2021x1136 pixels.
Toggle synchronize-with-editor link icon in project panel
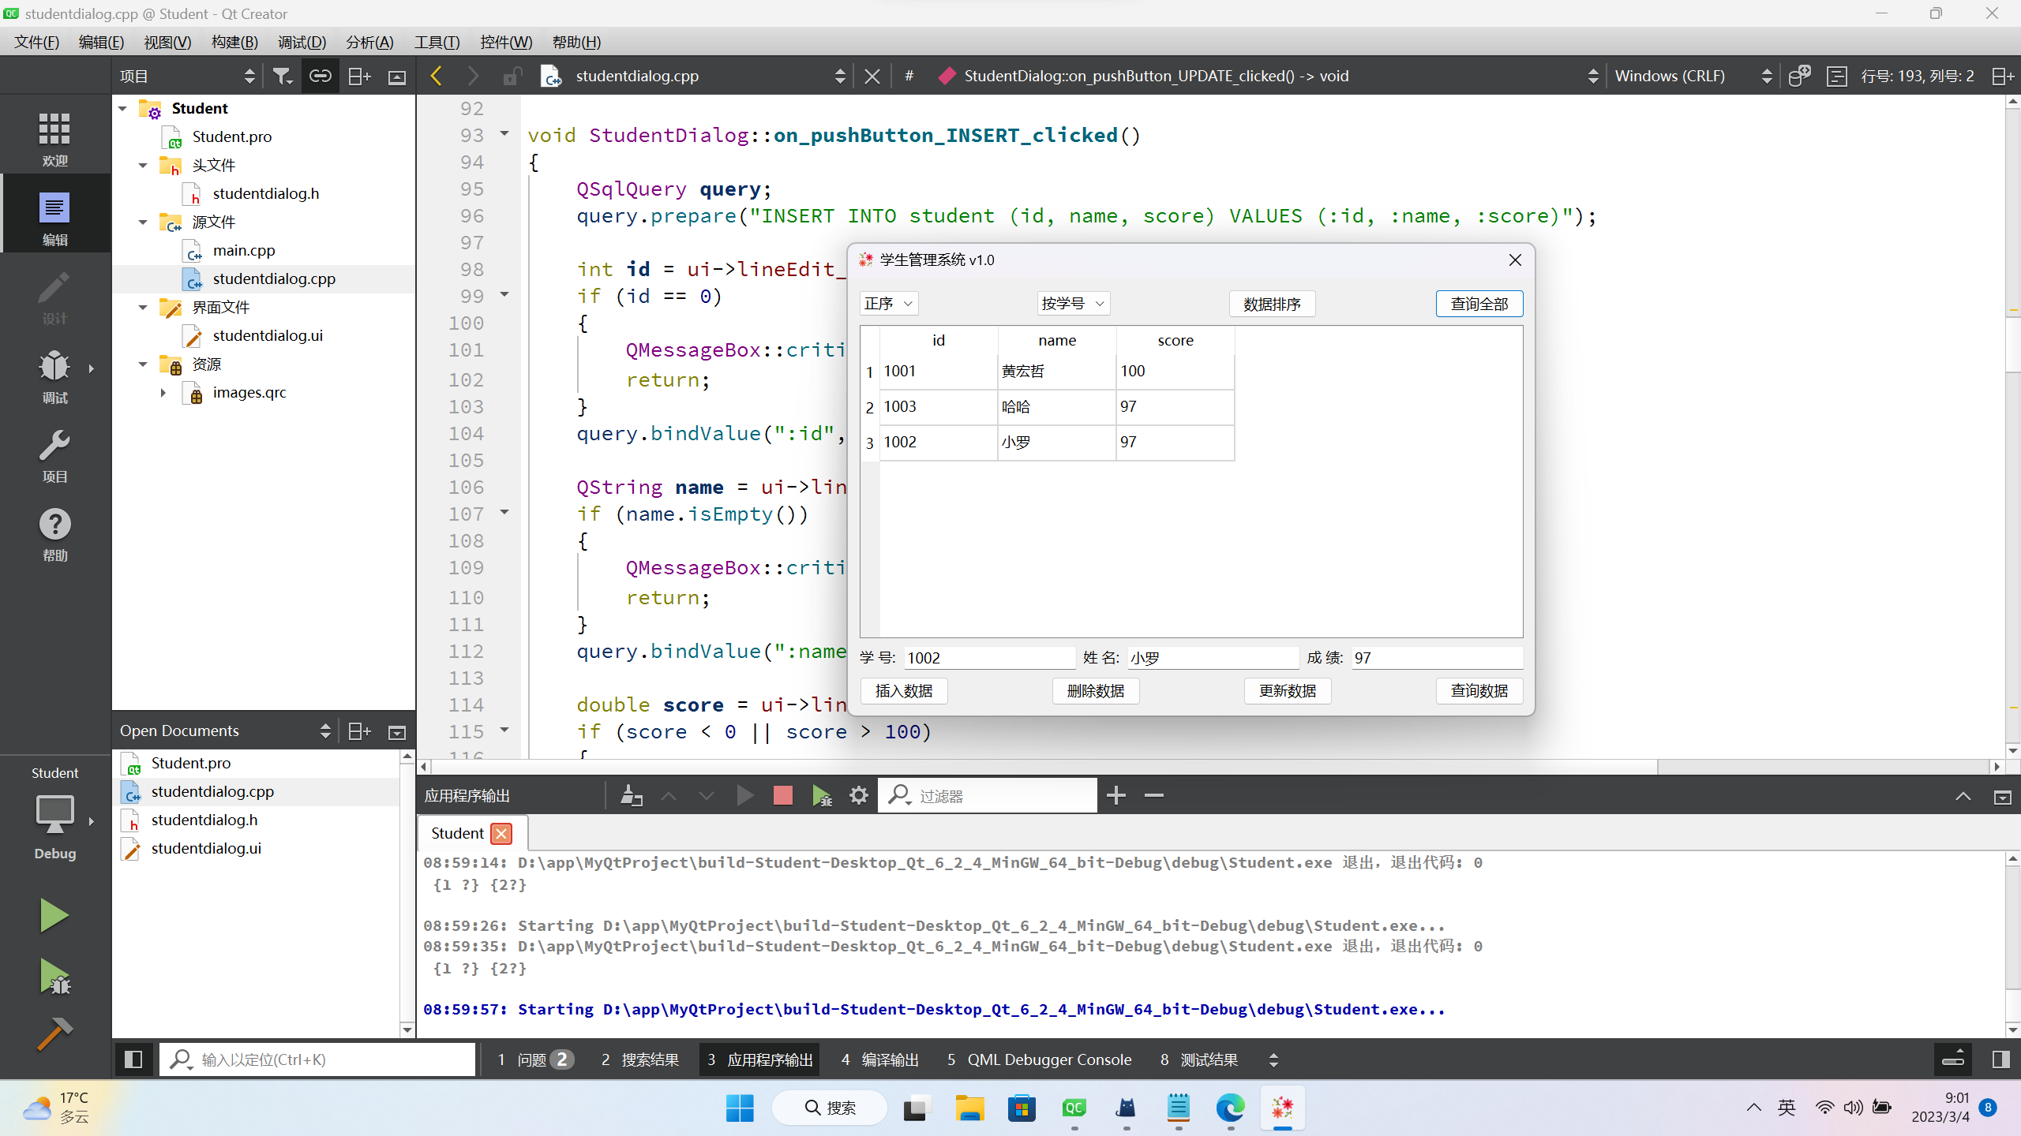(320, 75)
